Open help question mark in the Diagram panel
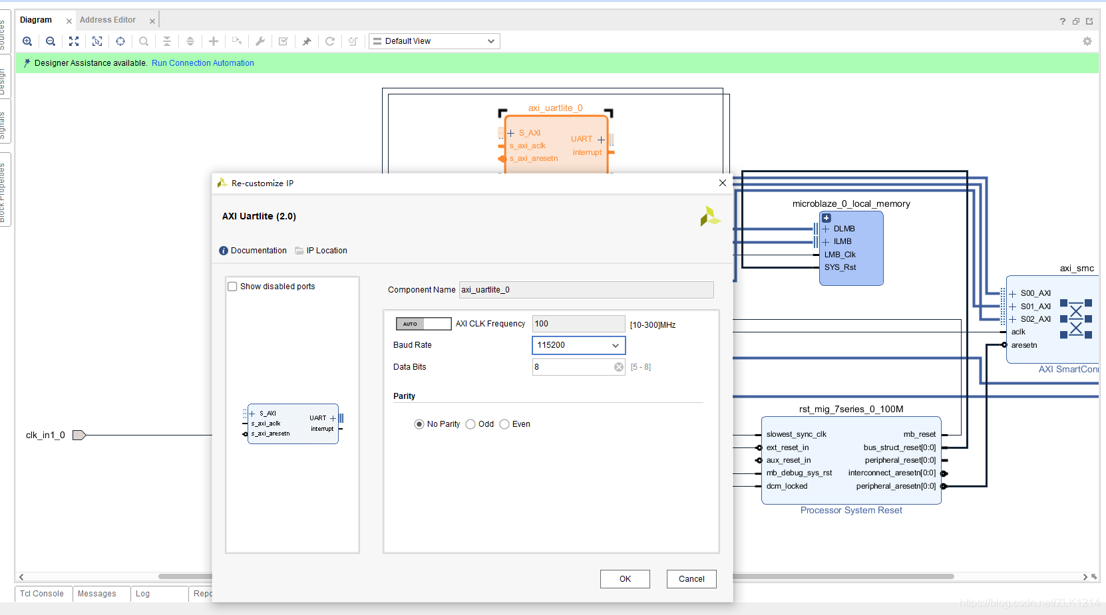The image size is (1106, 615). 1063,21
